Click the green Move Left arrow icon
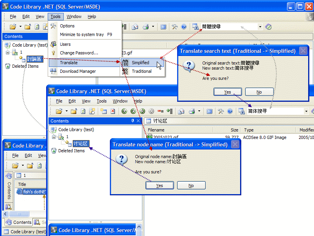Image resolution: width=314 pixels, height=236 pixels. (x=142, y=111)
